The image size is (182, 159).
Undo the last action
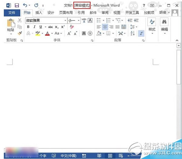25,5
